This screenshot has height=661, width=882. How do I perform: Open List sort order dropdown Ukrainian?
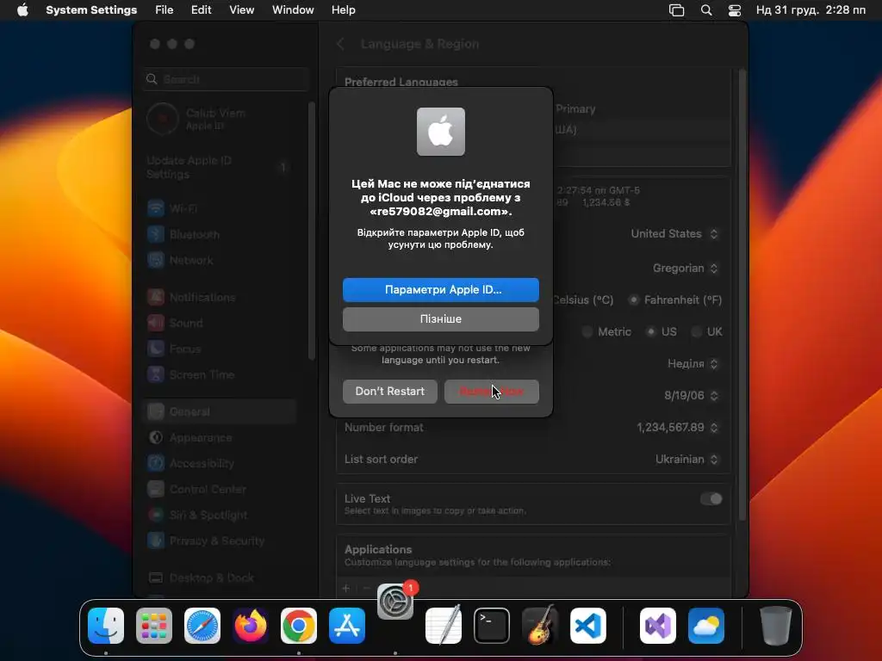686,460
